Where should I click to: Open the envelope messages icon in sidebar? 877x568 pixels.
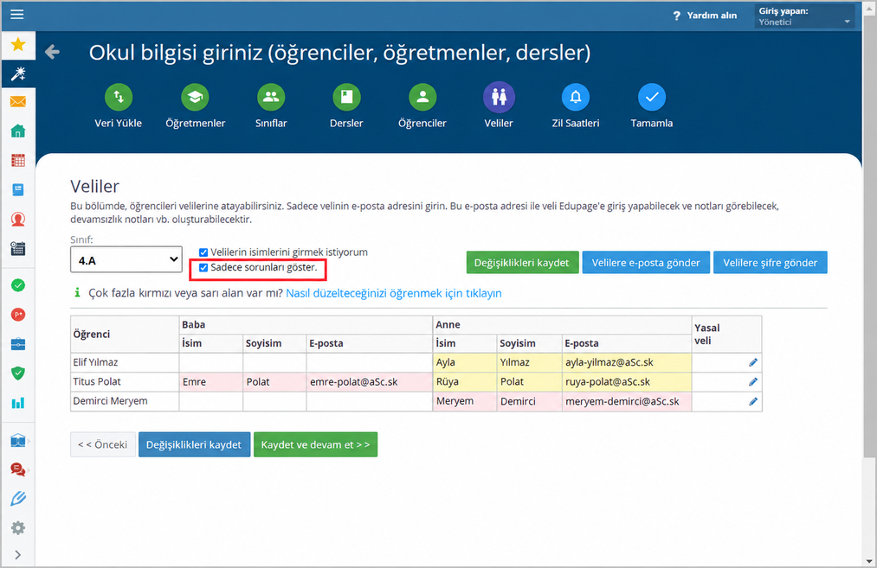(x=18, y=102)
